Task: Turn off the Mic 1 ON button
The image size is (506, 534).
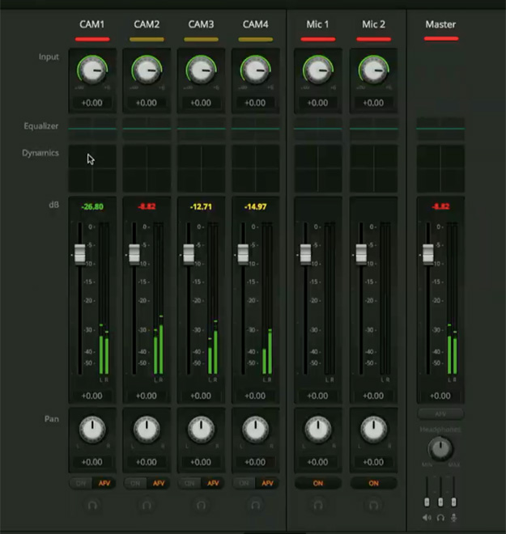Action: click(x=318, y=483)
